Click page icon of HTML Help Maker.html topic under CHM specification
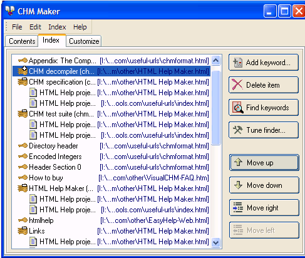The height and width of the screenshot is (258, 305). point(33,92)
